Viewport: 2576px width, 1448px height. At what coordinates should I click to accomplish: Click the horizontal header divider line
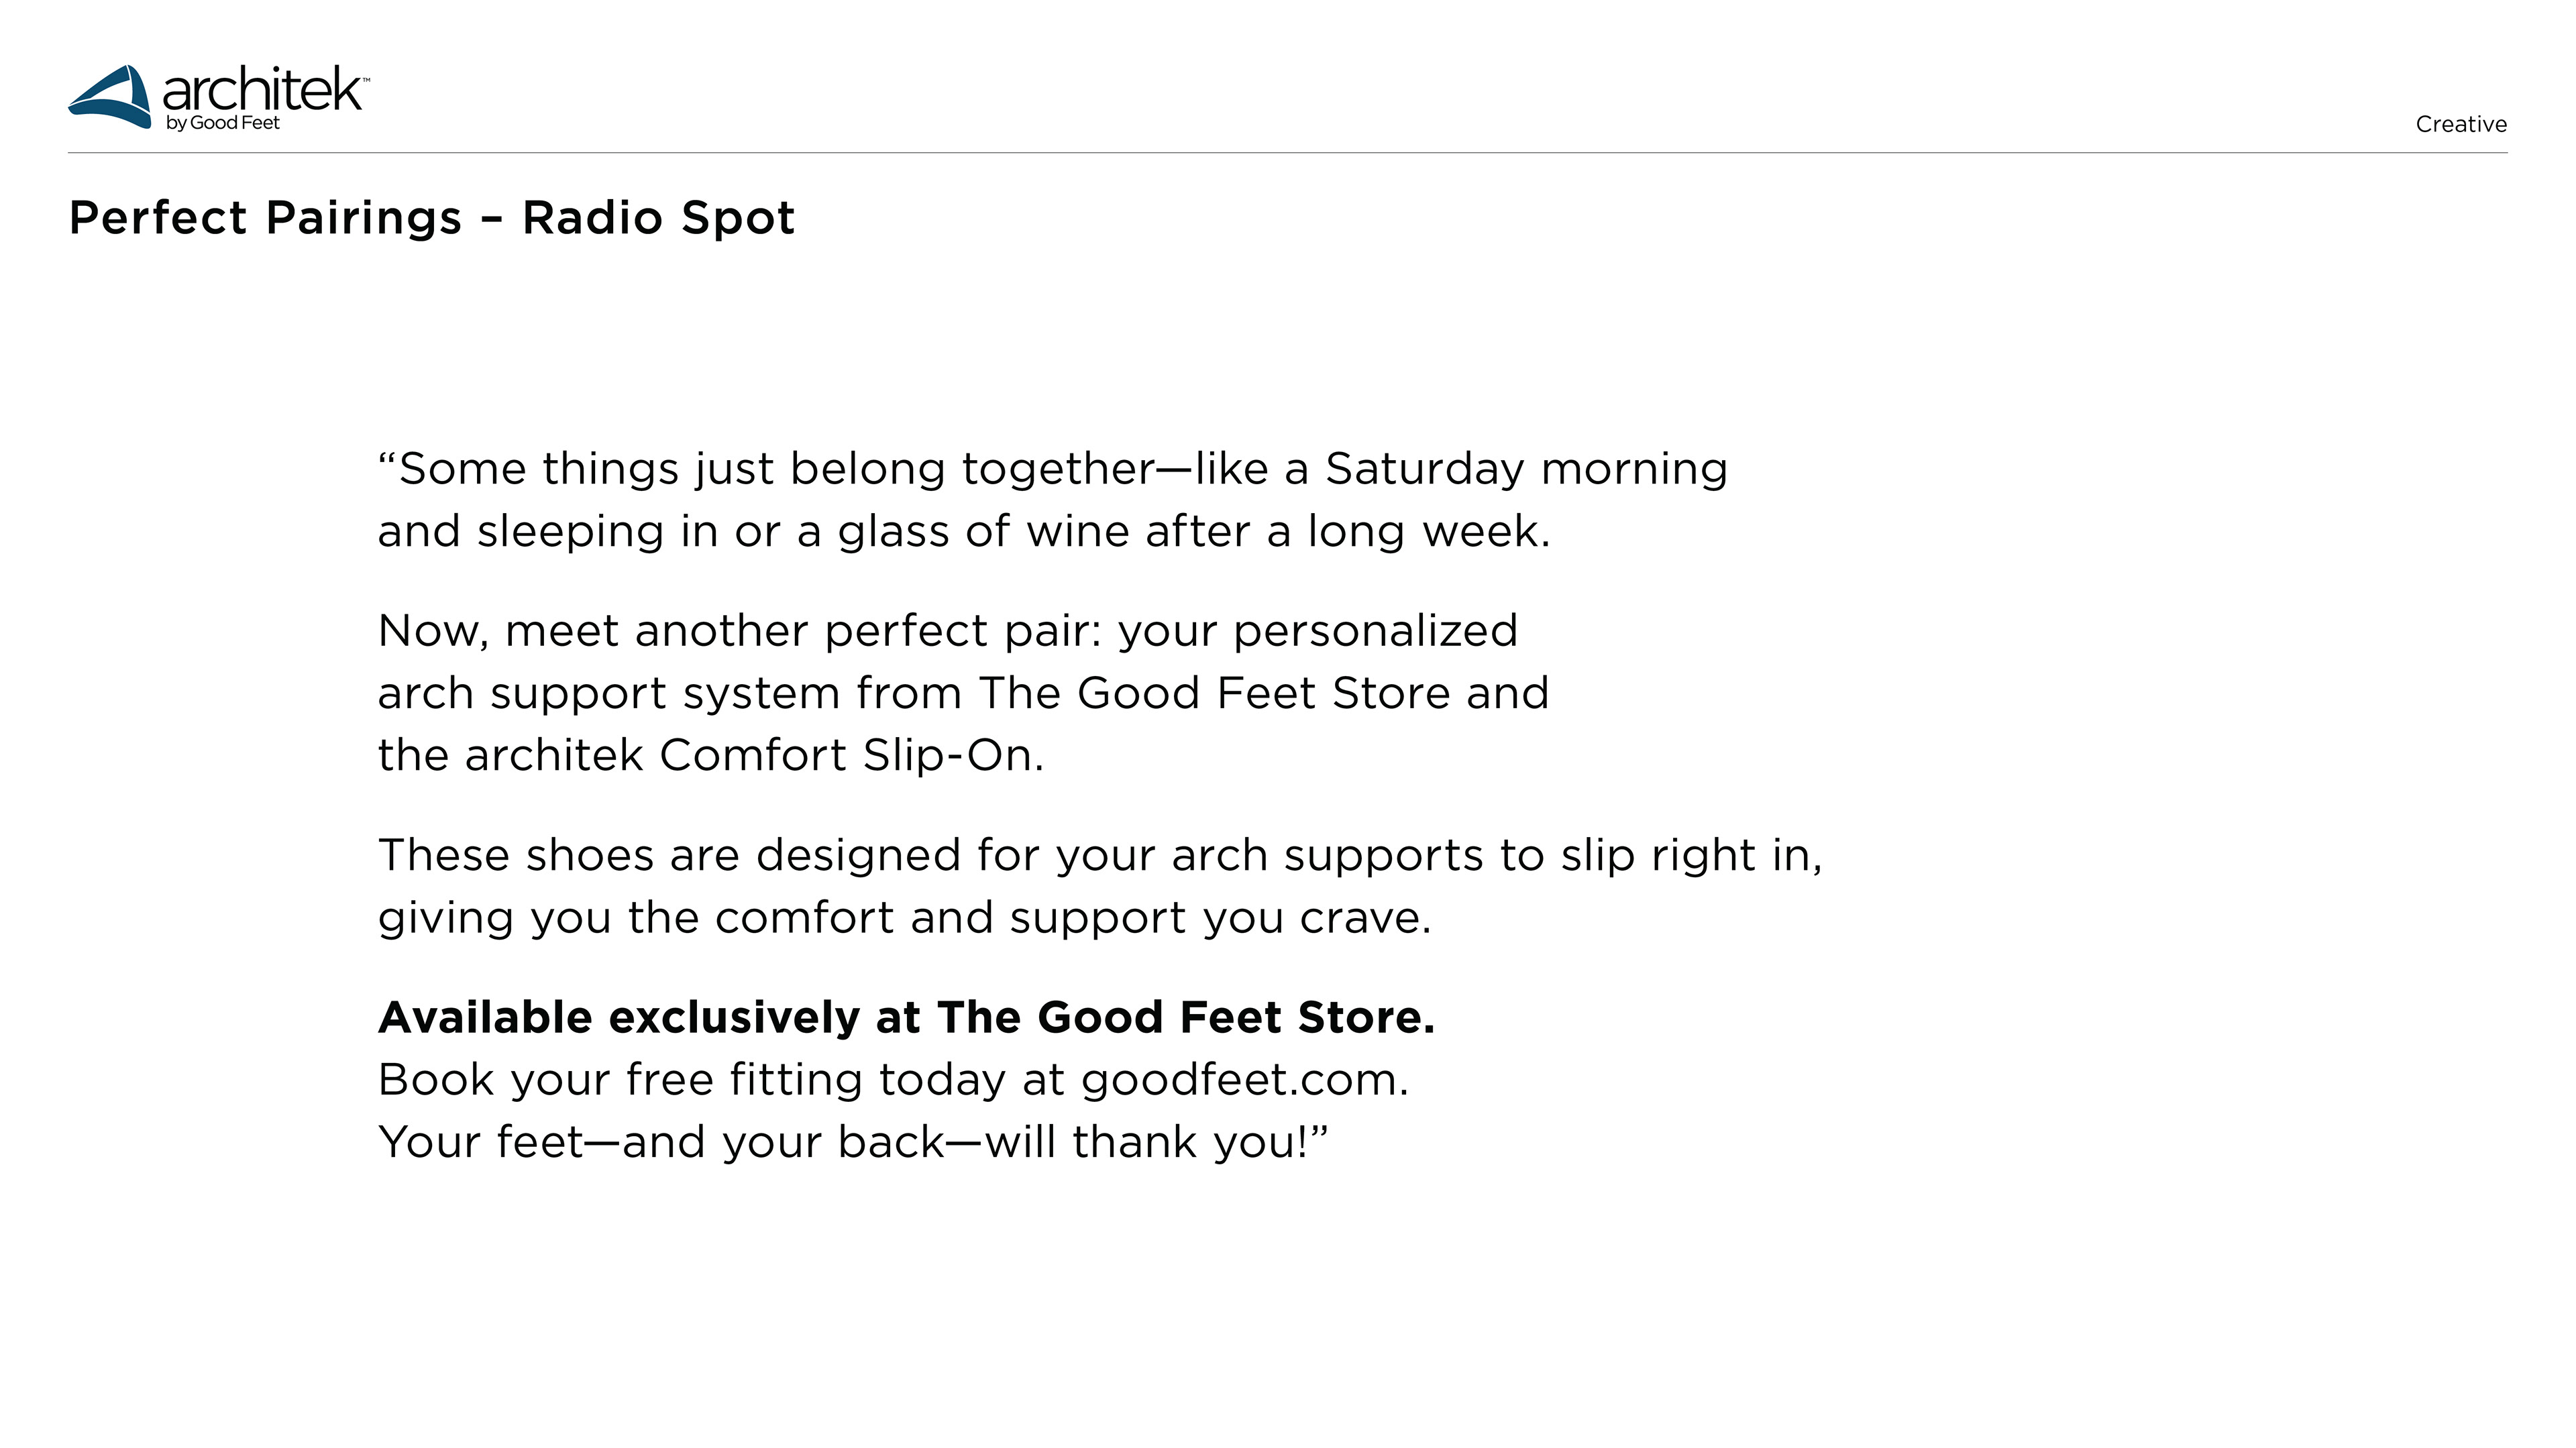1287,153
